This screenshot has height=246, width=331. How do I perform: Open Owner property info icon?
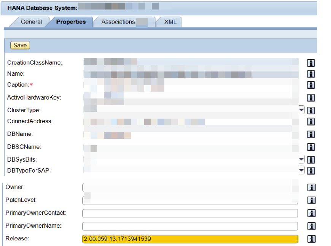[311, 187]
